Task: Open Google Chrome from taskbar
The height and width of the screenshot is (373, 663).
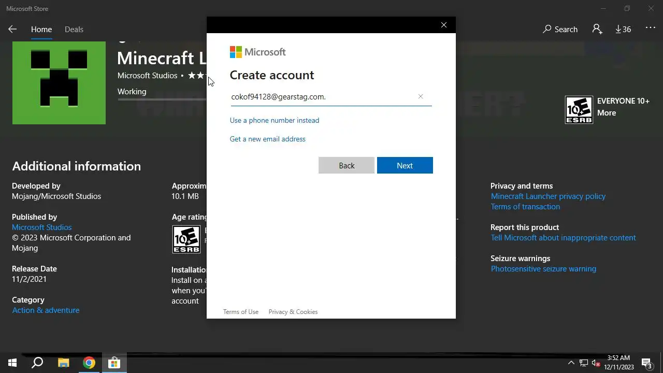Action: coord(89,363)
